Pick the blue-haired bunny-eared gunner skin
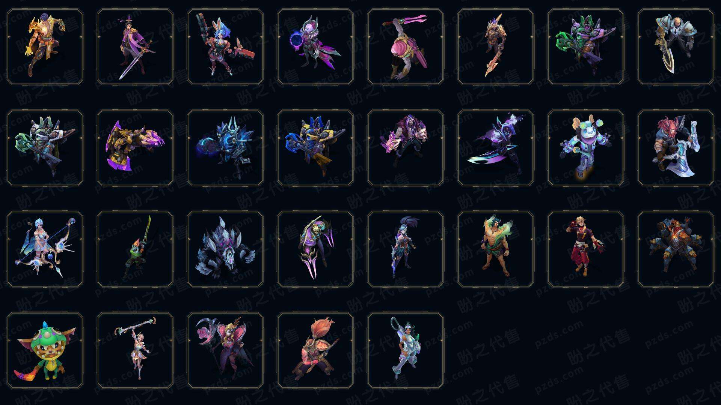The width and height of the screenshot is (721, 405). [x=225, y=47]
